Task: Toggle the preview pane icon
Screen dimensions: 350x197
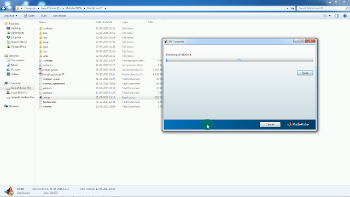Action: pyautogui.click(x=337, y=16)
